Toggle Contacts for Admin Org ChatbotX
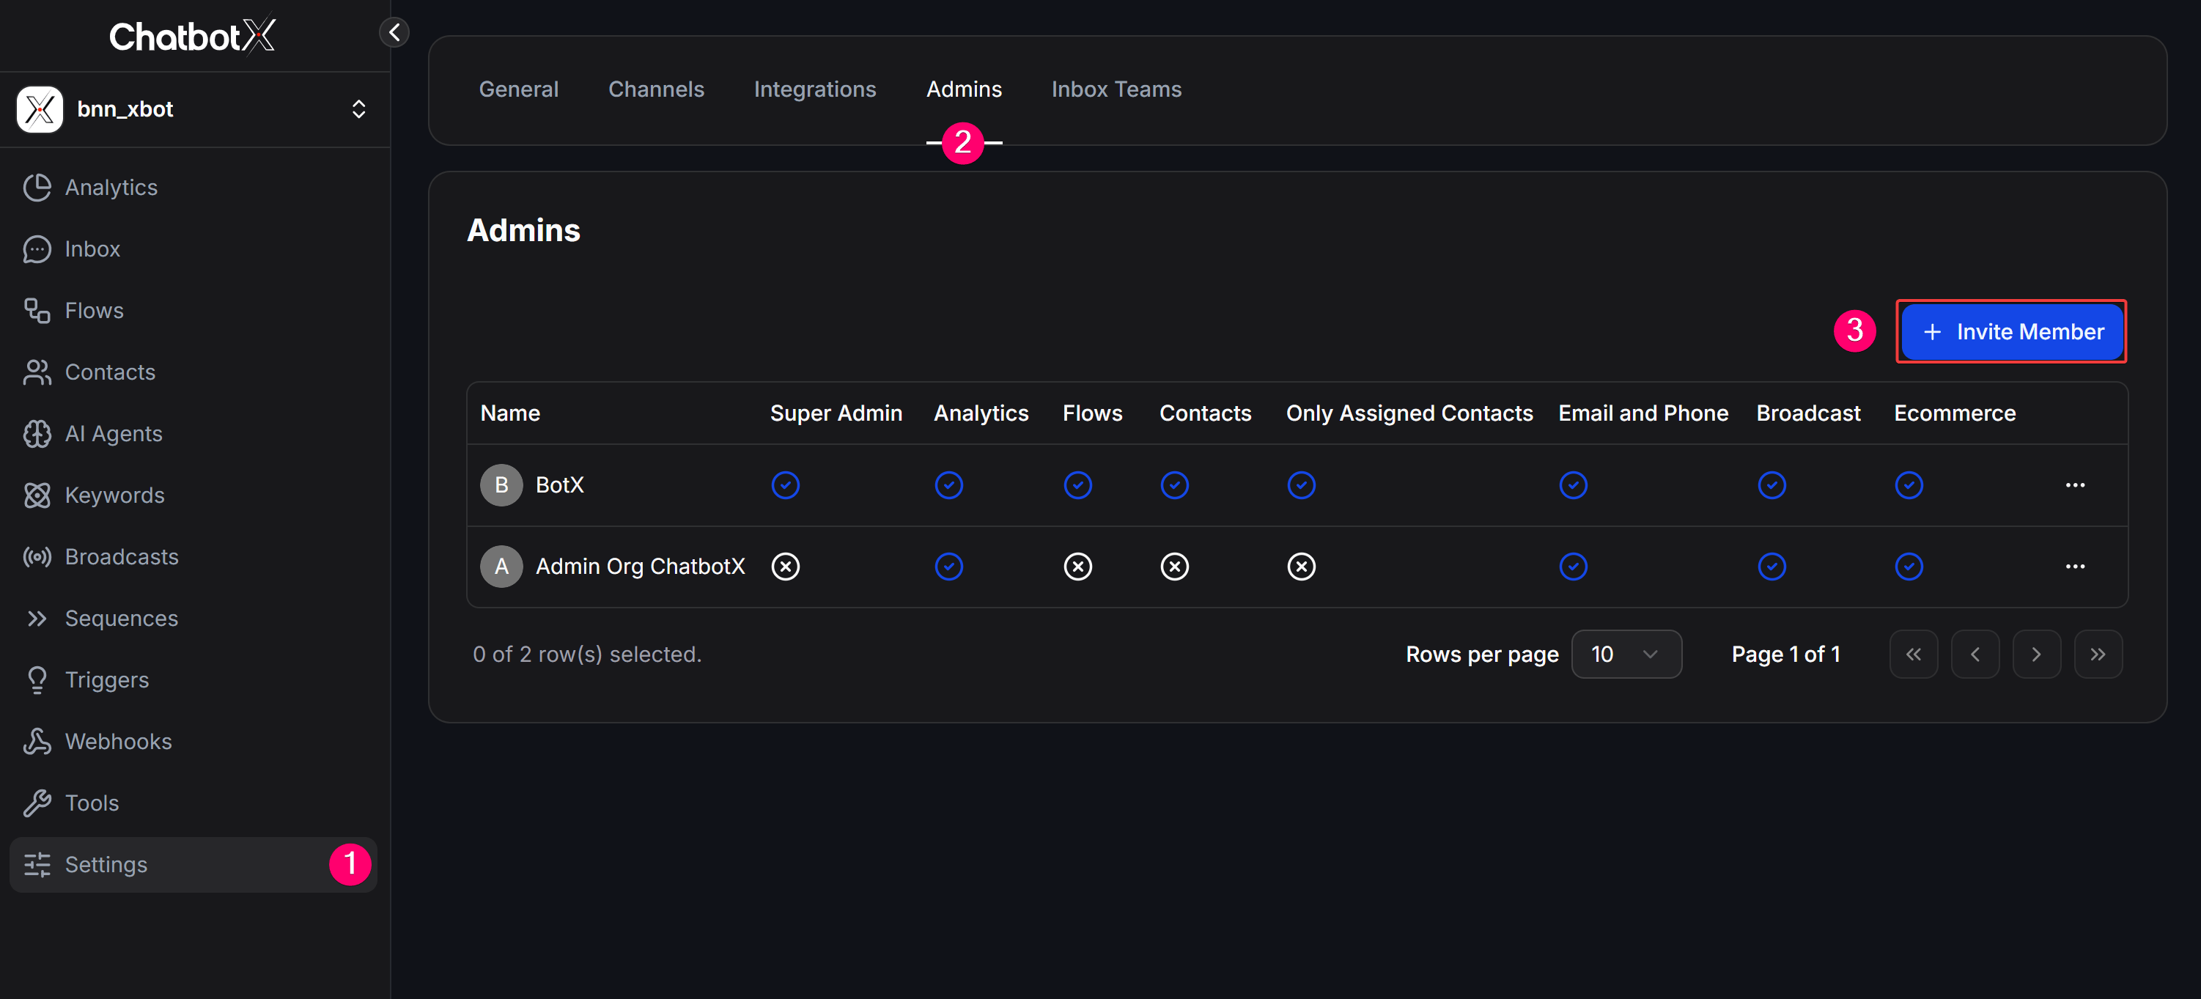Screen dimensions: 2201x999 click(1174, 567)
